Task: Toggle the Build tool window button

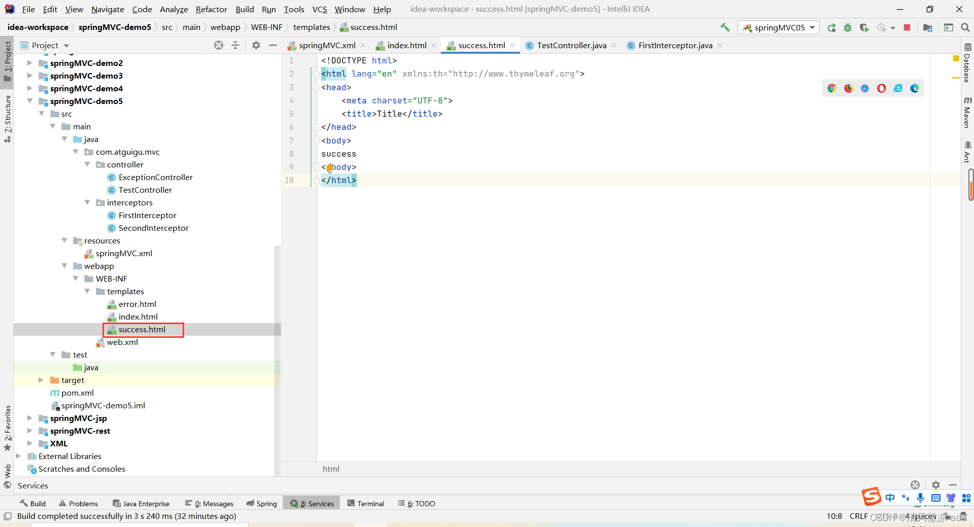Action: [33, 504]
